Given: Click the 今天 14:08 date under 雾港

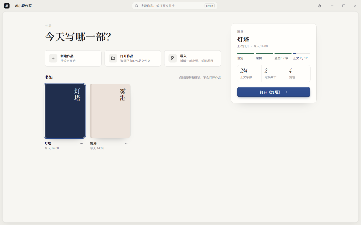Looking at the screenshot, I should tap(97, 148).
